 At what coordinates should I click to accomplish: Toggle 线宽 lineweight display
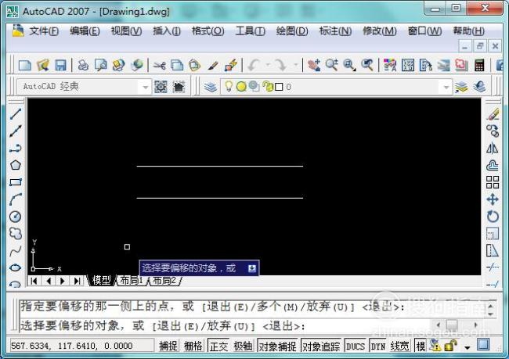[x=399, y=346]
